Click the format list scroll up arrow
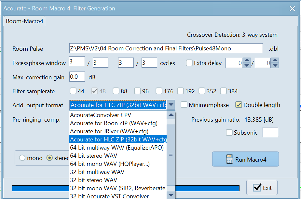The height and width of the screenshot is (199, 301). [171, 115]
